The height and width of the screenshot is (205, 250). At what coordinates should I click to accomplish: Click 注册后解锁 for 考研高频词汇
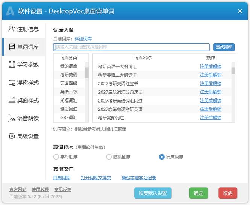point(211,118)
